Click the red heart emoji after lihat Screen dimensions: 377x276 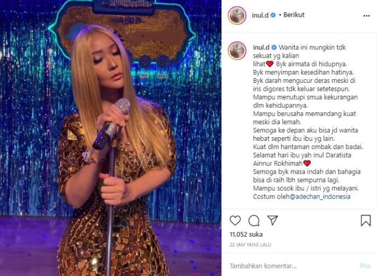pyautogui.click(x=270, y=64)
